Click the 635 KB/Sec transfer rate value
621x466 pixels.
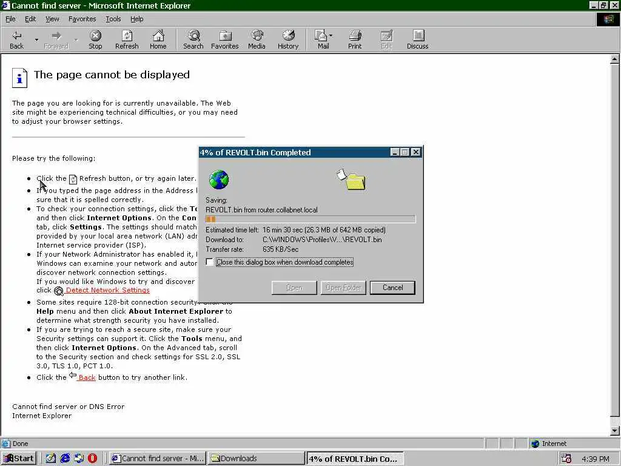click(280, 249)
